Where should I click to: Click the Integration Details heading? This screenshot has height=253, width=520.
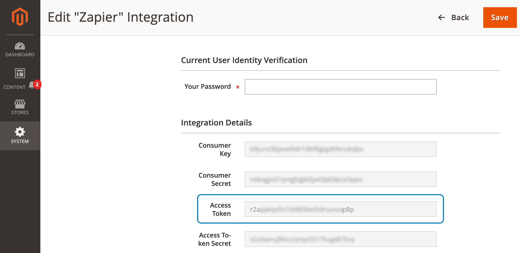[x=217, y=123]
